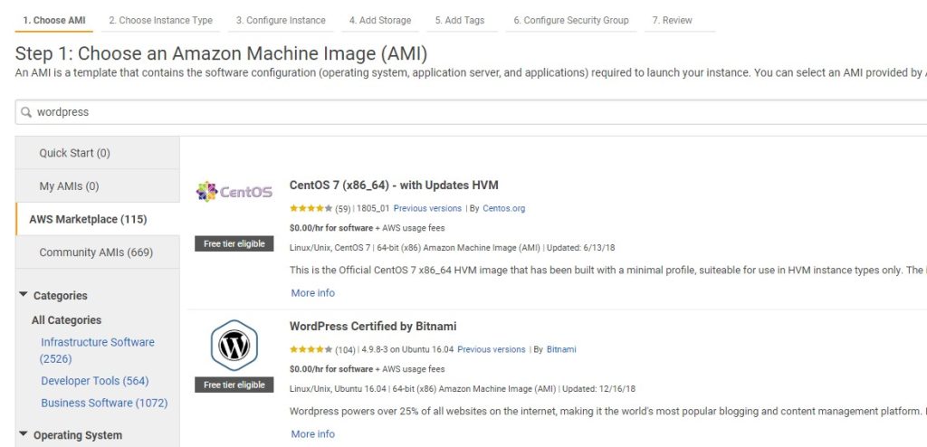This screenshot has width=927, height=447.
Task: Click the Updated: 6/13/18 text
Action: pyautogui.click(x=580, y=248)
